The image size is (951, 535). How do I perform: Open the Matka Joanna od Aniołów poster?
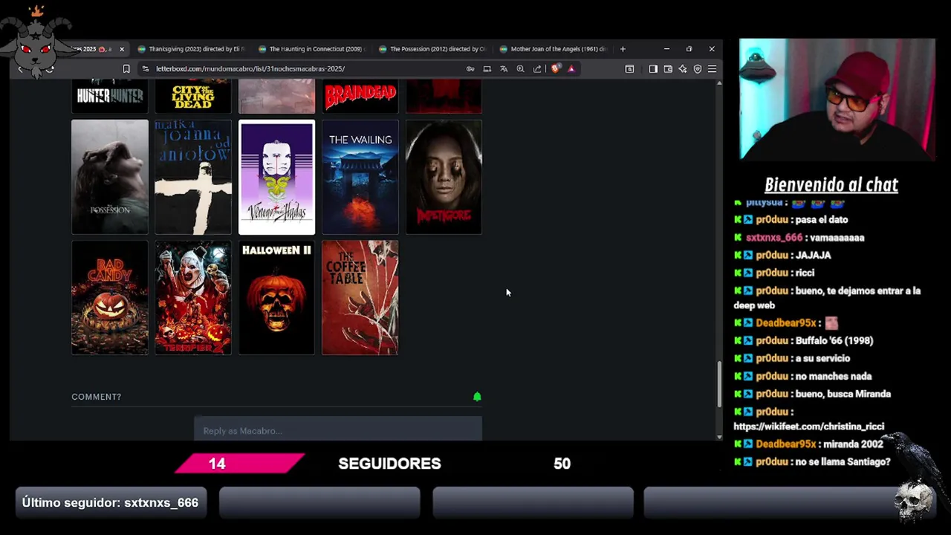click(193, 177)
